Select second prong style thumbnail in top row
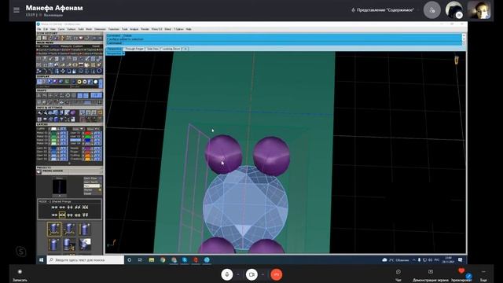The height and width of the screenshot is (283, 503). tap(69, 229)
